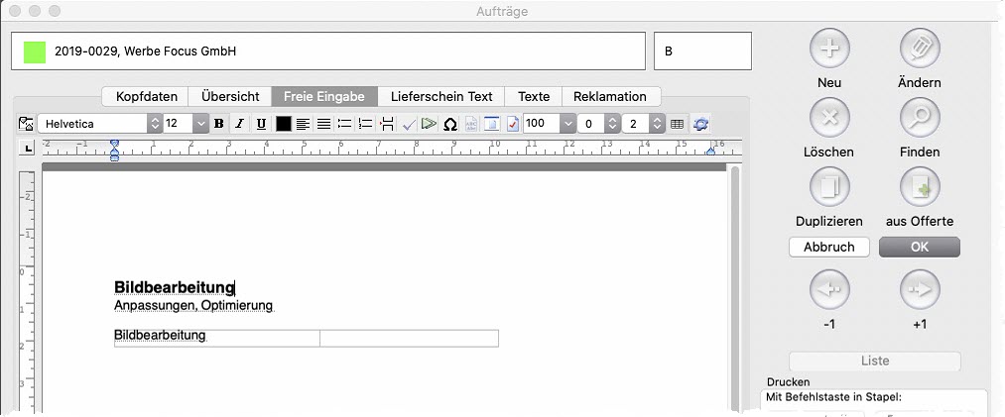Toggle italic formatting

click(240, 124)
